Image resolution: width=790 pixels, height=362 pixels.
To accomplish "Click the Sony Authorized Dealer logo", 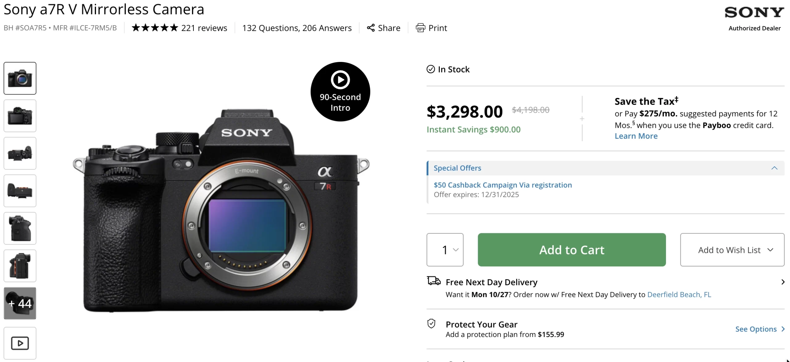I will pos(754,18).
